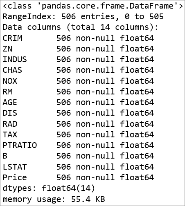
Task: Click the AGE column label
Action: [10, 103]
